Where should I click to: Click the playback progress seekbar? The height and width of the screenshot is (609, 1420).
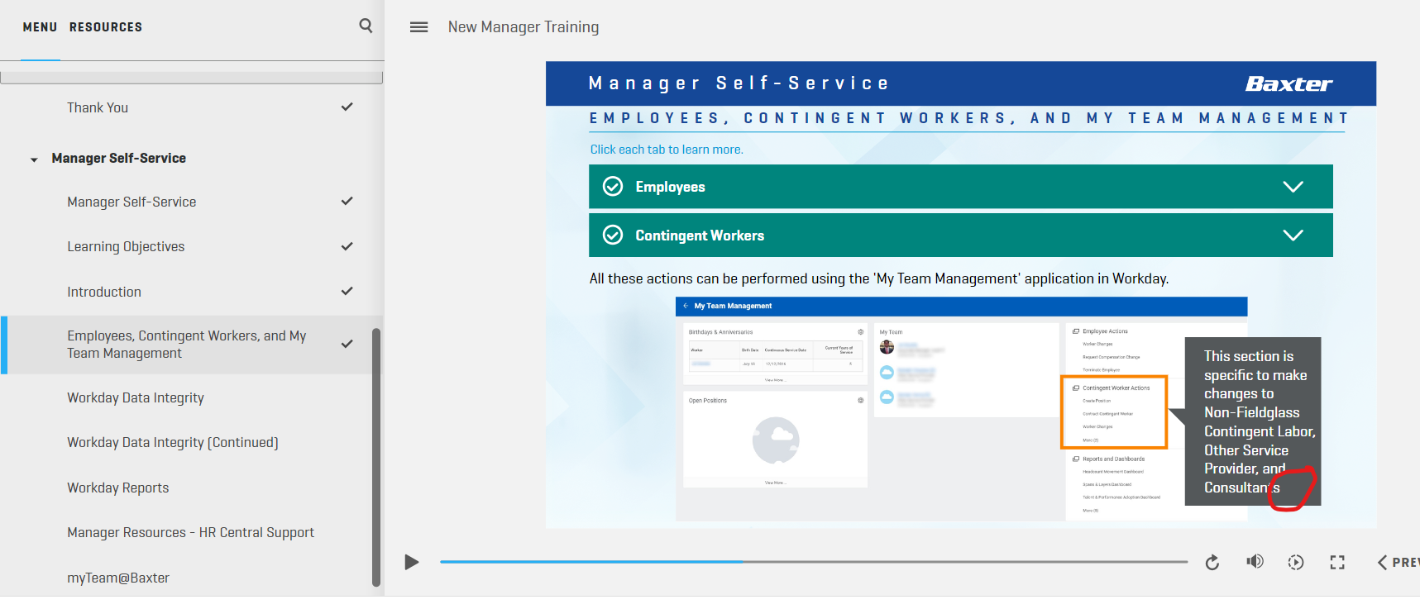click(814, 562)
